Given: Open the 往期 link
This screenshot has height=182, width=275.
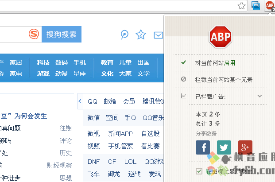Looking at the screenshot, I should pyautogui.click(x=66, y=128).
